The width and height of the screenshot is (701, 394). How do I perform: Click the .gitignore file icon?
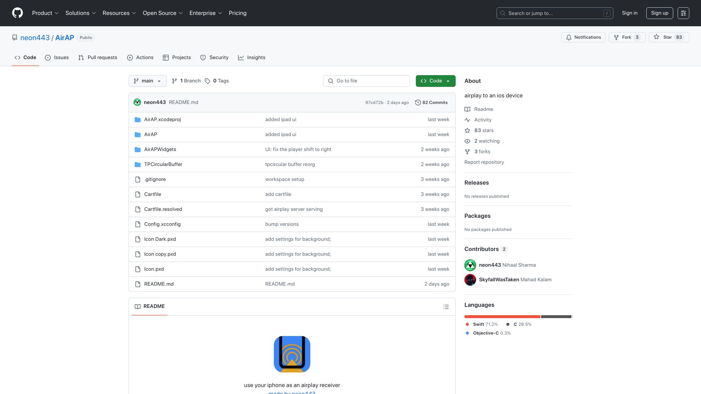tap(138, 179)
